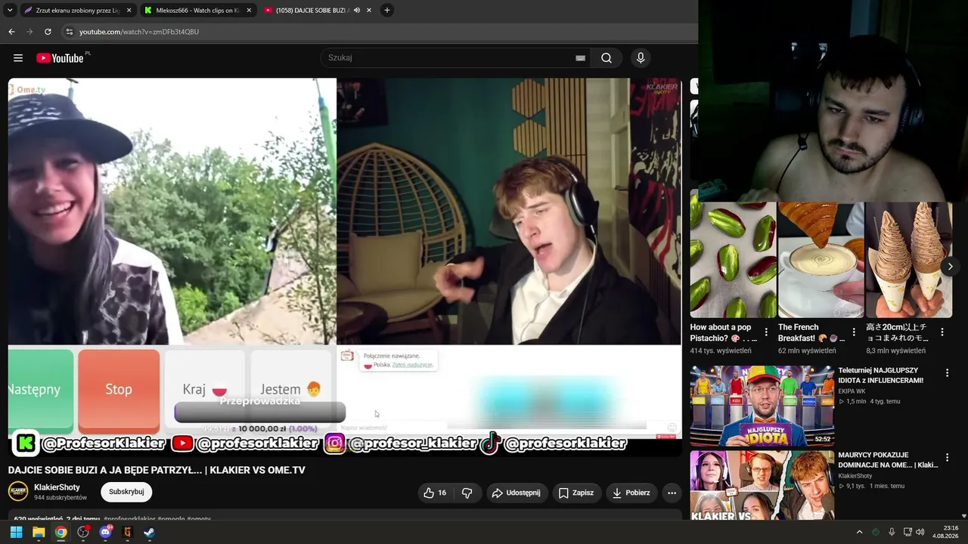Open the tab search dropdown arrow

click(x=10, y=11)
